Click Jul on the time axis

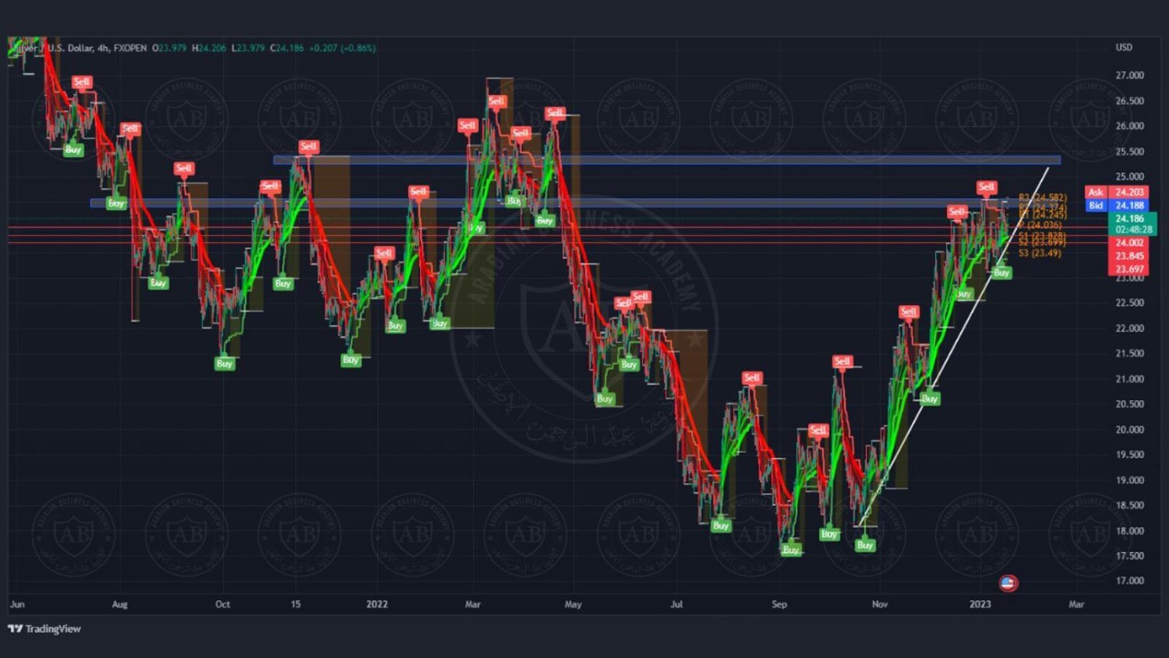tap(676, 605)
